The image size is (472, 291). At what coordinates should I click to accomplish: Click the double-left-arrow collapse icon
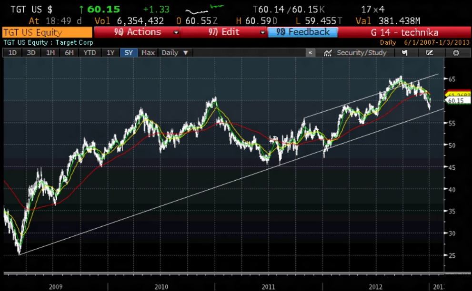310,53
